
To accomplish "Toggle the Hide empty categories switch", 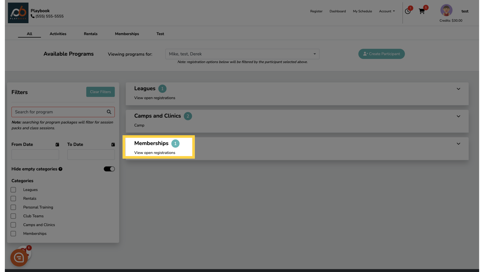I will (x=109, y=169).
